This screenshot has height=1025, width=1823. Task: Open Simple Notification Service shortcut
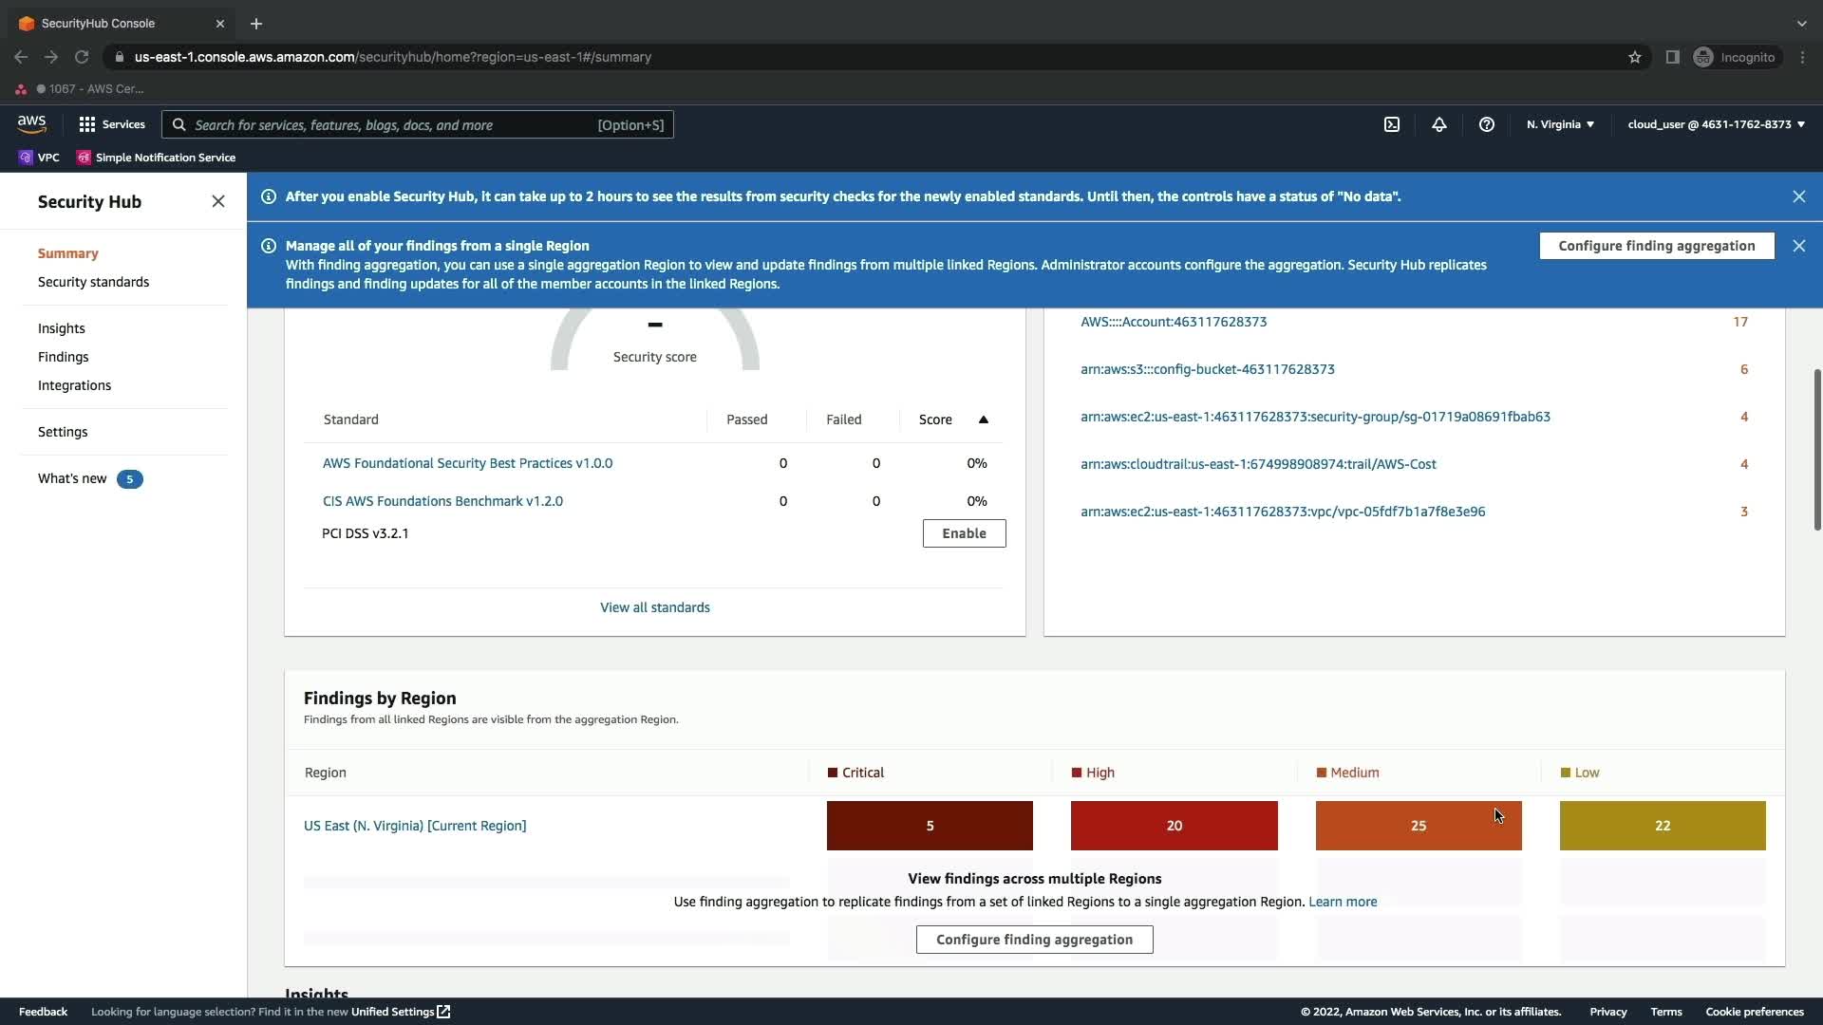click(157, 158)
